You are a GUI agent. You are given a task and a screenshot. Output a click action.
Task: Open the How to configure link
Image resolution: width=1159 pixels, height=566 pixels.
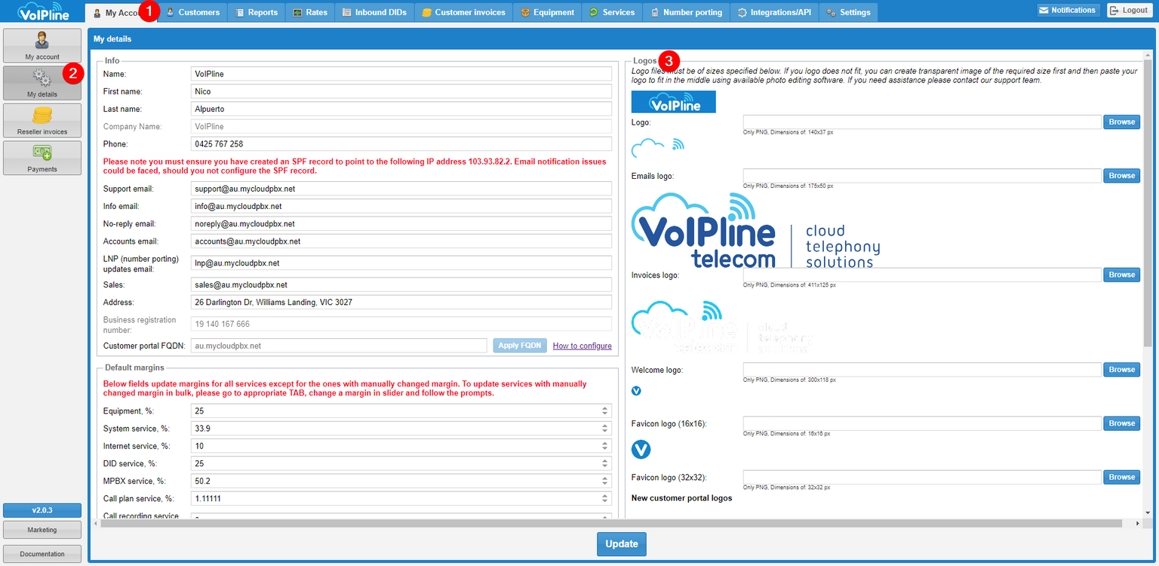[x=582, y=346]
